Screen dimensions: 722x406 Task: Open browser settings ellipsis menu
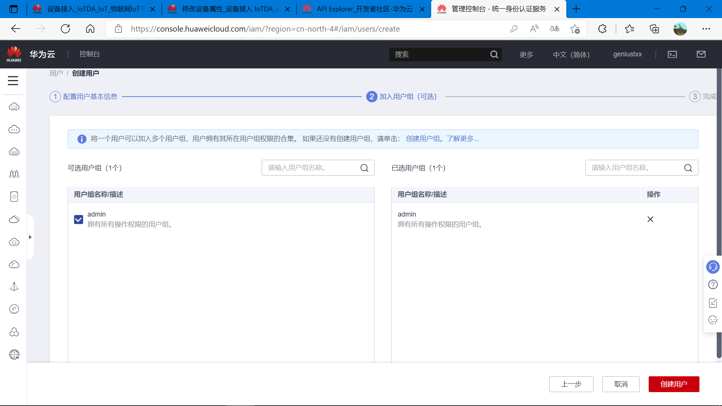click(x=706, y=29)
